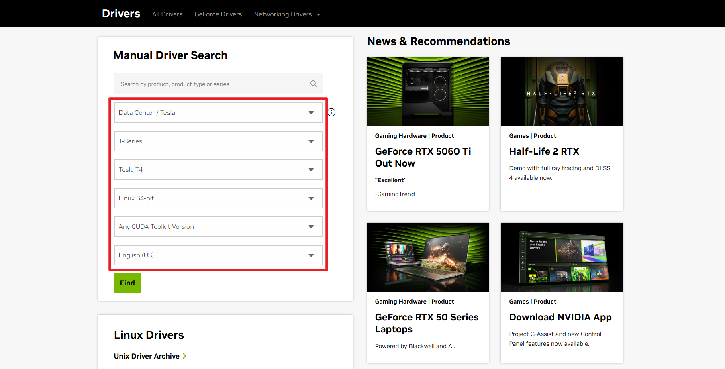Change the Linux 64-bit operating system dropdown
The width and height of the screenshot is (725, 369).
pos(218,198)
